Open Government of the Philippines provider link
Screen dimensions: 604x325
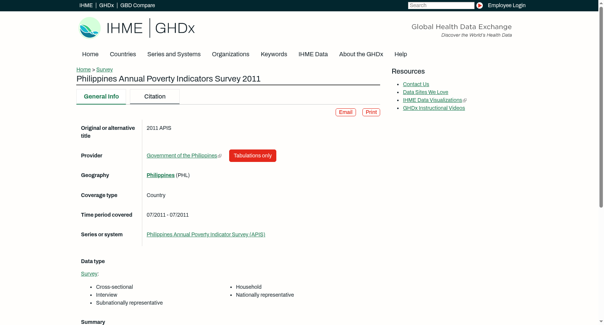click(x=182, y=156)
